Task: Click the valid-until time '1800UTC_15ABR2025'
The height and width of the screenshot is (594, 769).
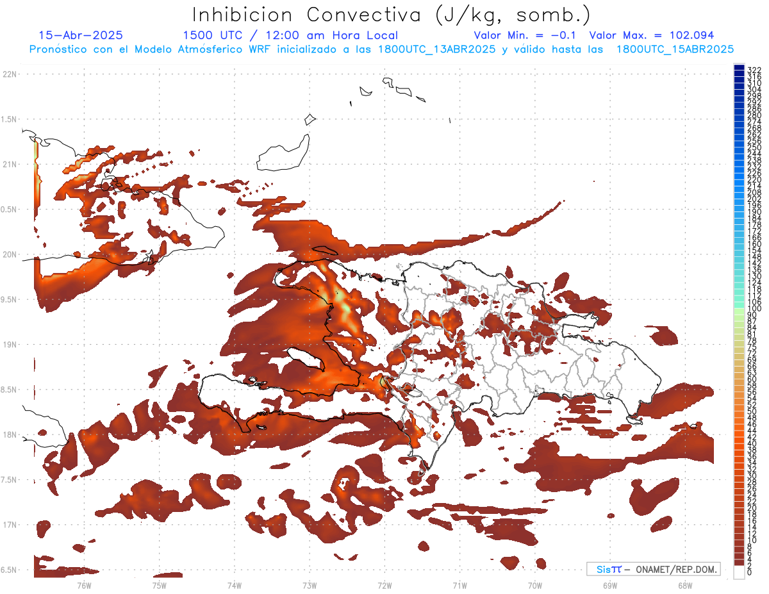Action: [675, 49]
